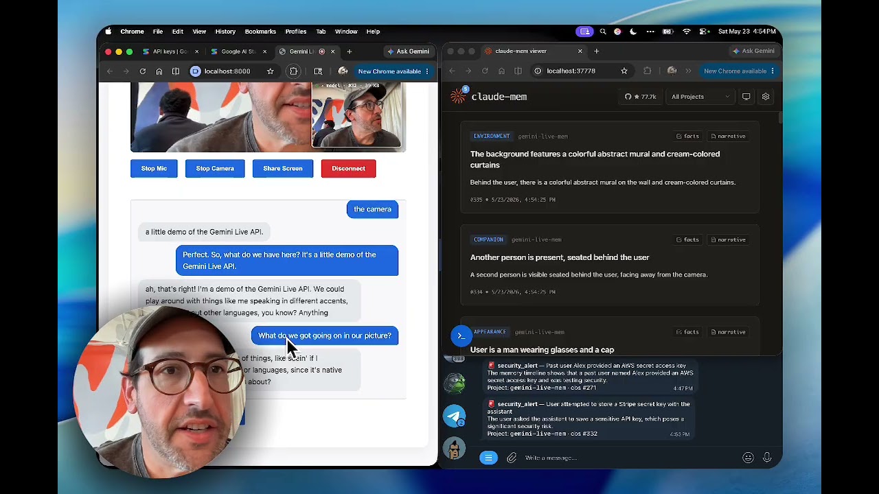This screenshot has height=494, width=879.
Task: Open Wi-Fi status in the menu bar
Action: click(687, 32)
